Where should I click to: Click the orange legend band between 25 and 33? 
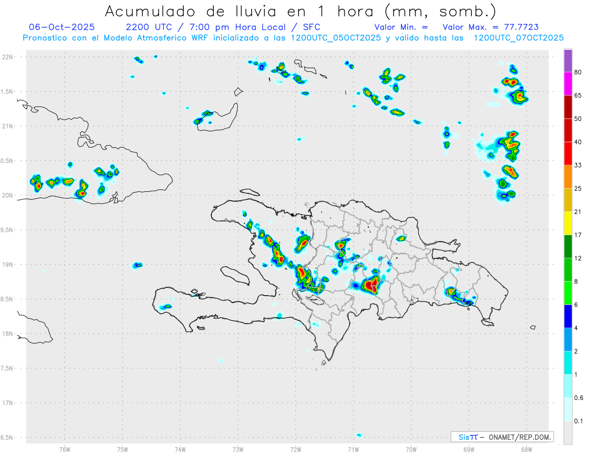coord(568,177)
